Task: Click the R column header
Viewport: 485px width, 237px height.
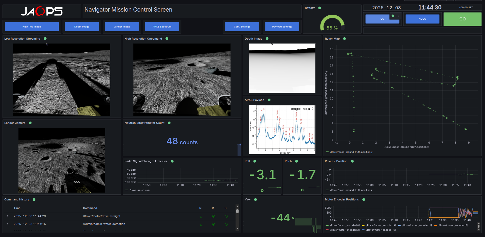Action: (x=213, y=208)
